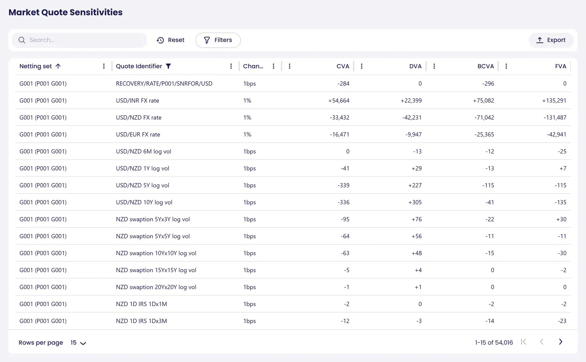Click the Reset history icon
The image size is (586, 362).
pyautogui.click(x=160, y=40)
